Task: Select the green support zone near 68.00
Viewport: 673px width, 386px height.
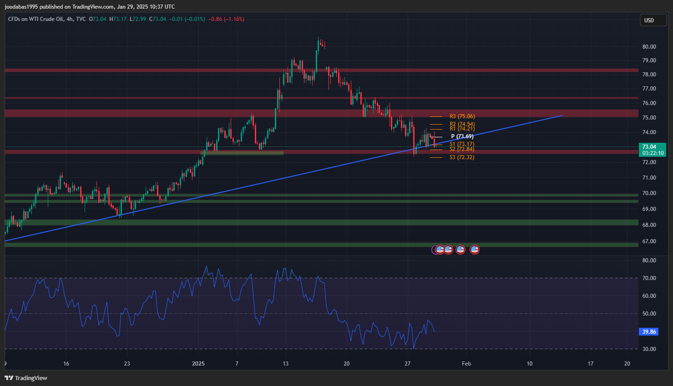Action: point(319,222)
